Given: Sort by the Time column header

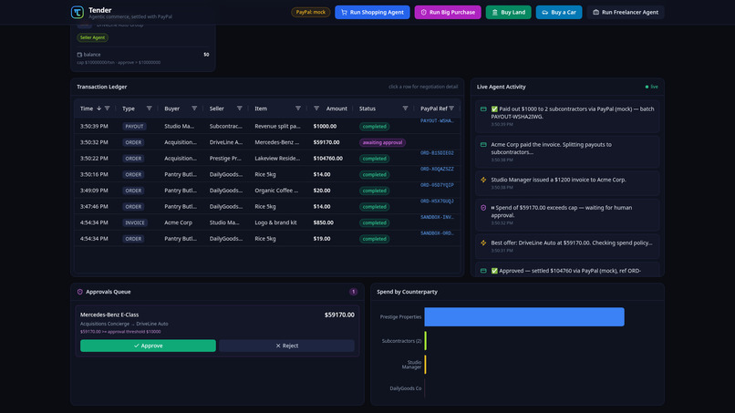Looking at the screenshot, I should [87, 108].
